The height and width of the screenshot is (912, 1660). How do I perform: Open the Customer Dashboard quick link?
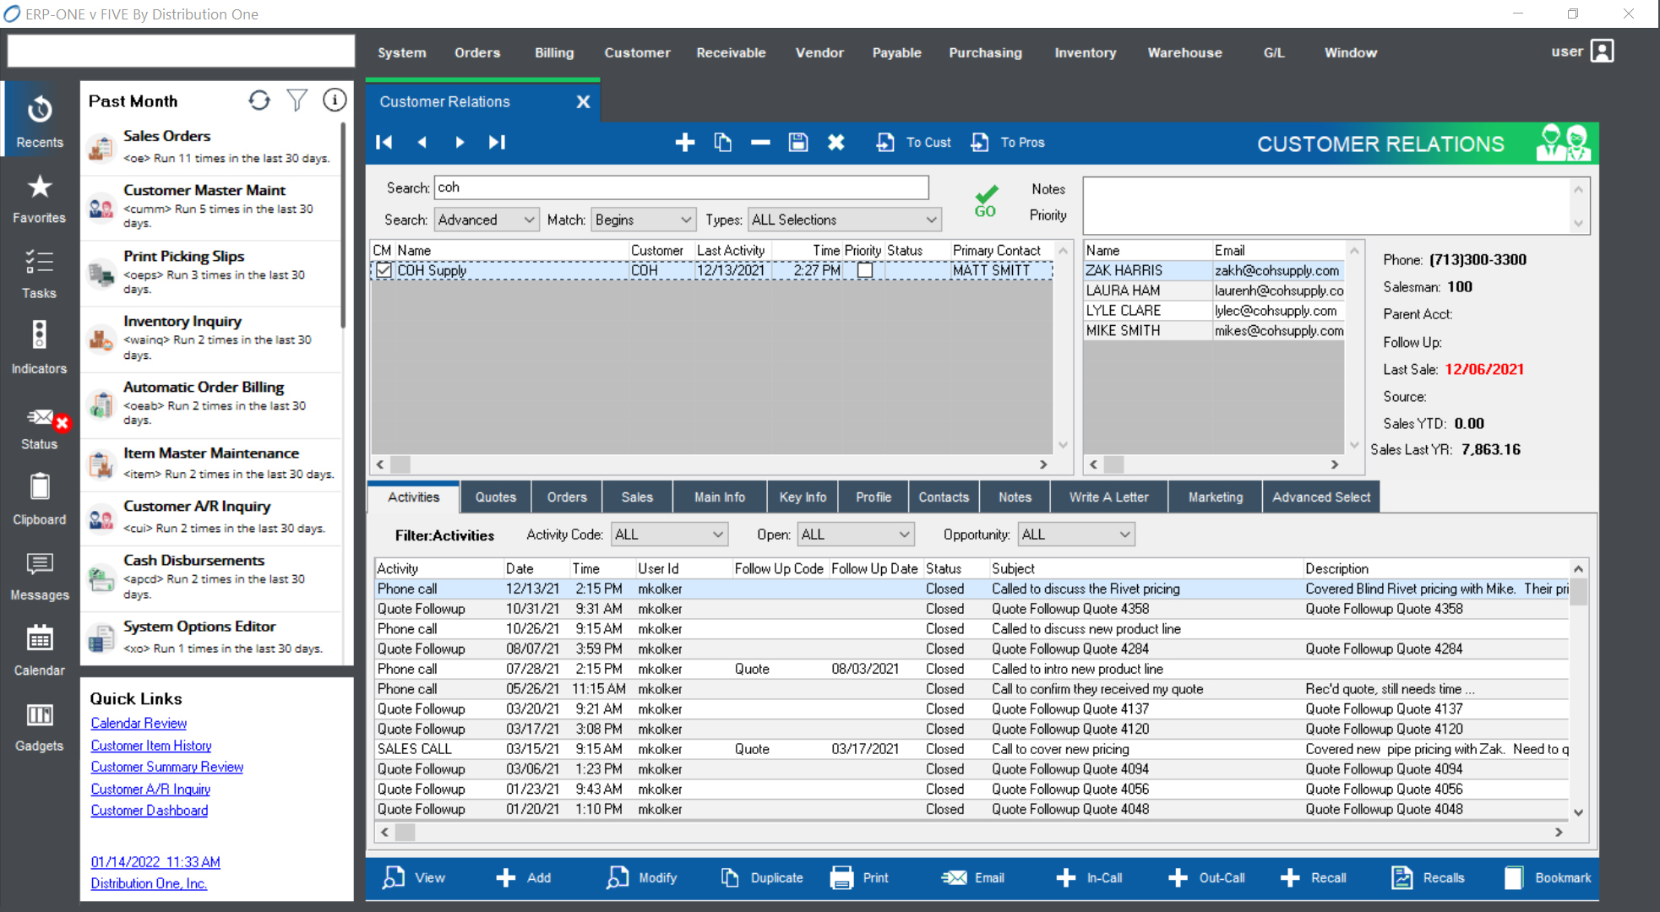150,810
